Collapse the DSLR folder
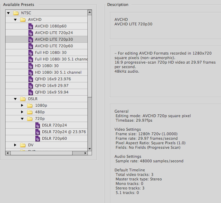The width and height of the screenshot is (221, 203). point(15,99)
